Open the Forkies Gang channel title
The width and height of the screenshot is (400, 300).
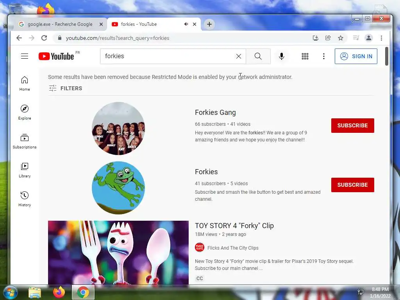(x=215, y=112)
